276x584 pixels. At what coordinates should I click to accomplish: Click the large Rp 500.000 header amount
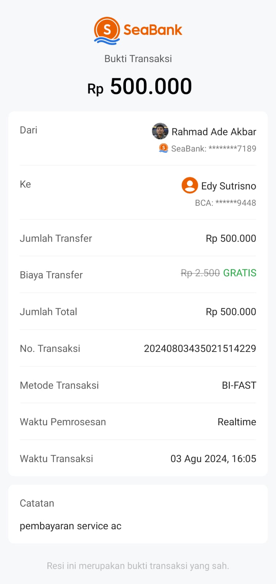click(x=139, y=87)
